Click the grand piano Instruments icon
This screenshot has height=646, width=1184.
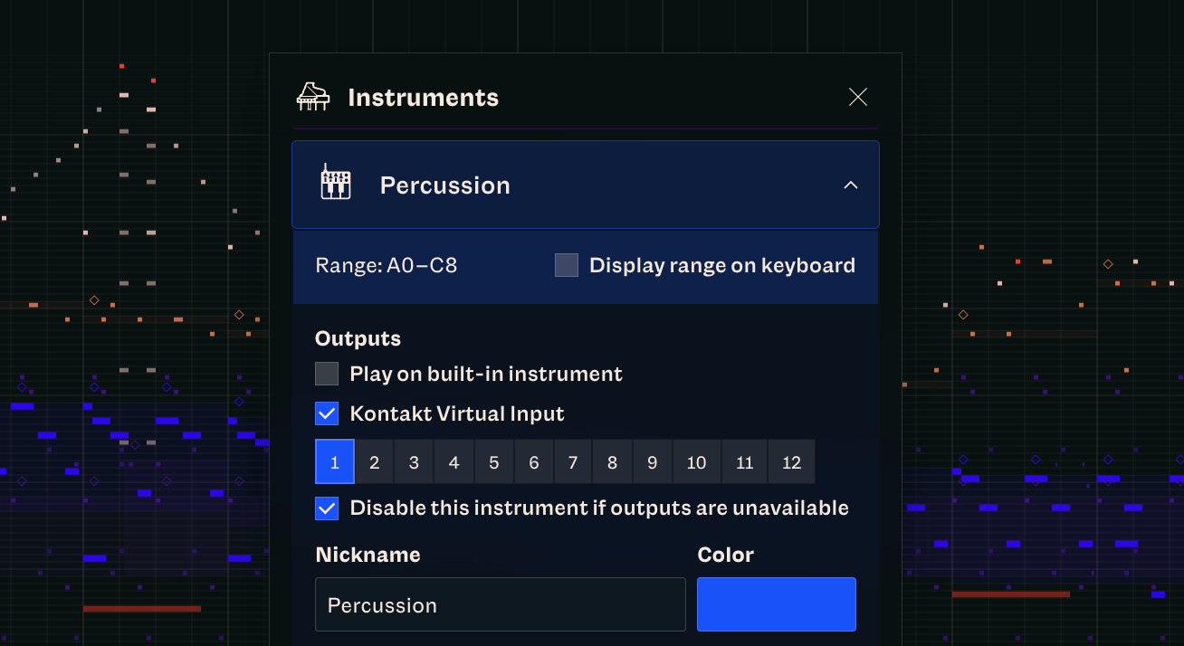313,97
